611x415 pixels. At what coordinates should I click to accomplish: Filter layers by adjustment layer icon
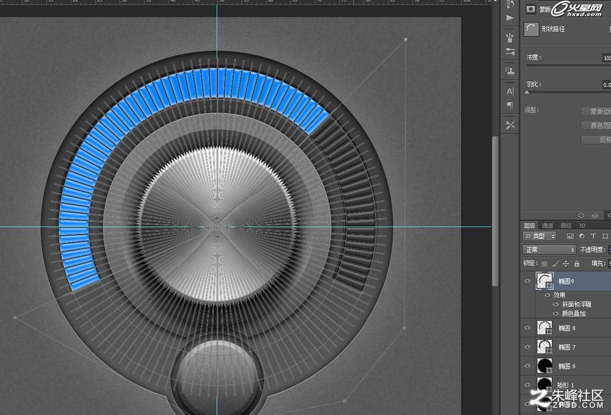(582, 236)
